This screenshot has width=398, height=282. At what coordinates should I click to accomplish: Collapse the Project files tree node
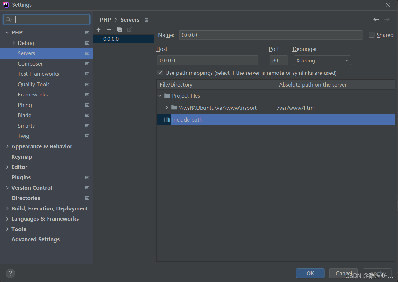(x=160, y=95)
